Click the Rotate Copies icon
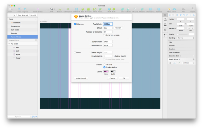The height and width of the screenshot is (129, 203). [x=68, y=9]
